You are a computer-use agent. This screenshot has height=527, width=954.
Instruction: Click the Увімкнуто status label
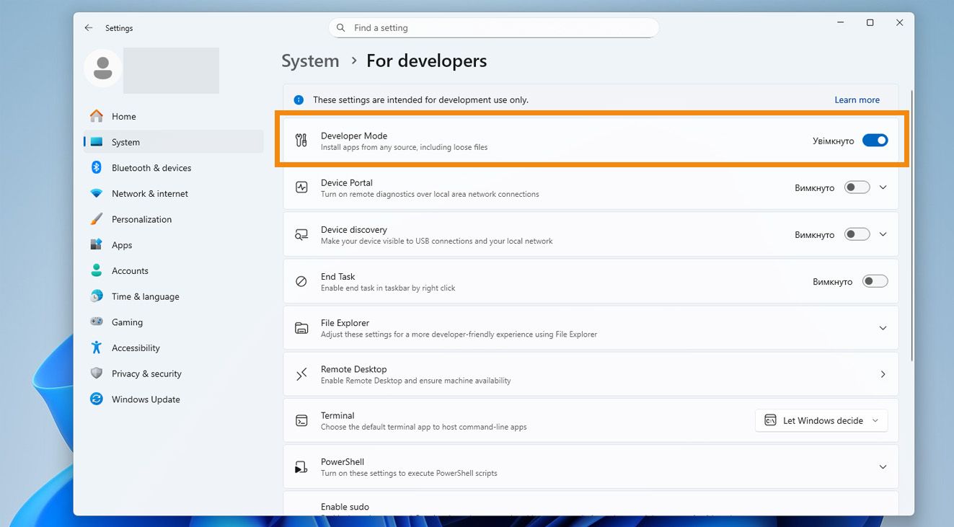[833, 141]
